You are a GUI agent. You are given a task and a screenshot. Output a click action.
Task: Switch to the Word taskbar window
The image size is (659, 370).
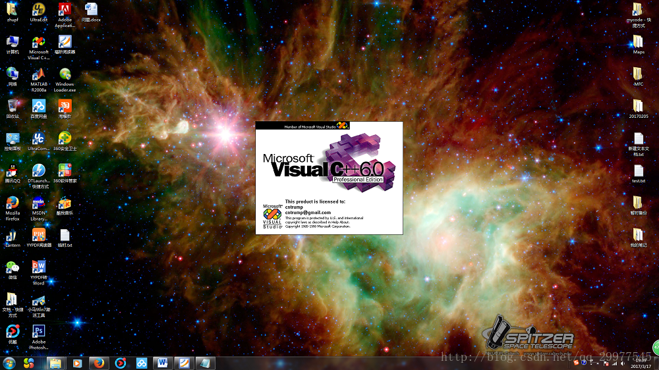(163, 363)
